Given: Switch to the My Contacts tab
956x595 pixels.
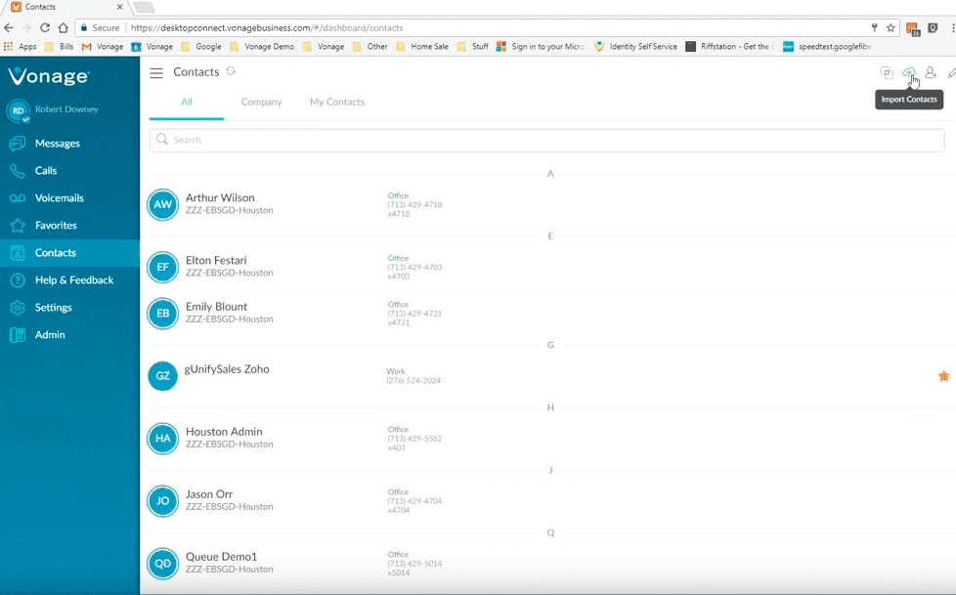Looking at the screenshot, I should (337, 103).
